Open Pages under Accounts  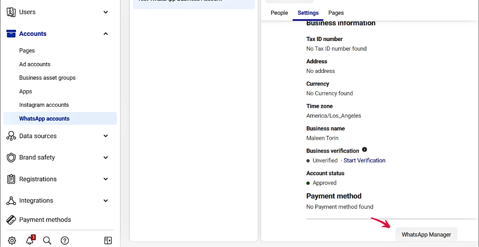[27, 51]
